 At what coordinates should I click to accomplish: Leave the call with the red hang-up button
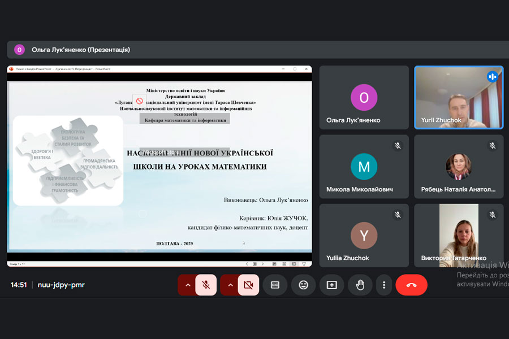[x=411, y=285]
